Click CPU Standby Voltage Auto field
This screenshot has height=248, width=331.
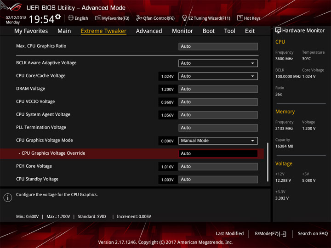[x=218, y=180]
